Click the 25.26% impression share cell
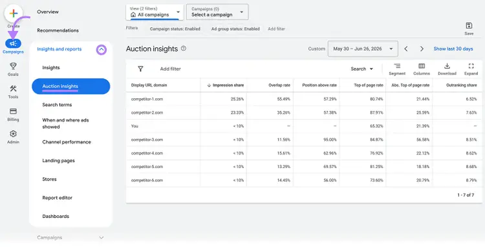The height and width of the screenshot is (247, 485). (237, 99)
